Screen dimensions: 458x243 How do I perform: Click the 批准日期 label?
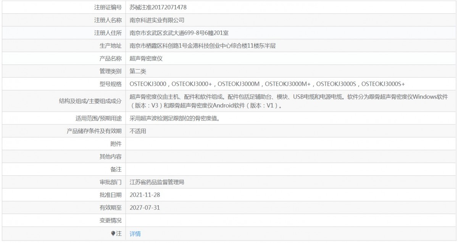coord(111,195)
